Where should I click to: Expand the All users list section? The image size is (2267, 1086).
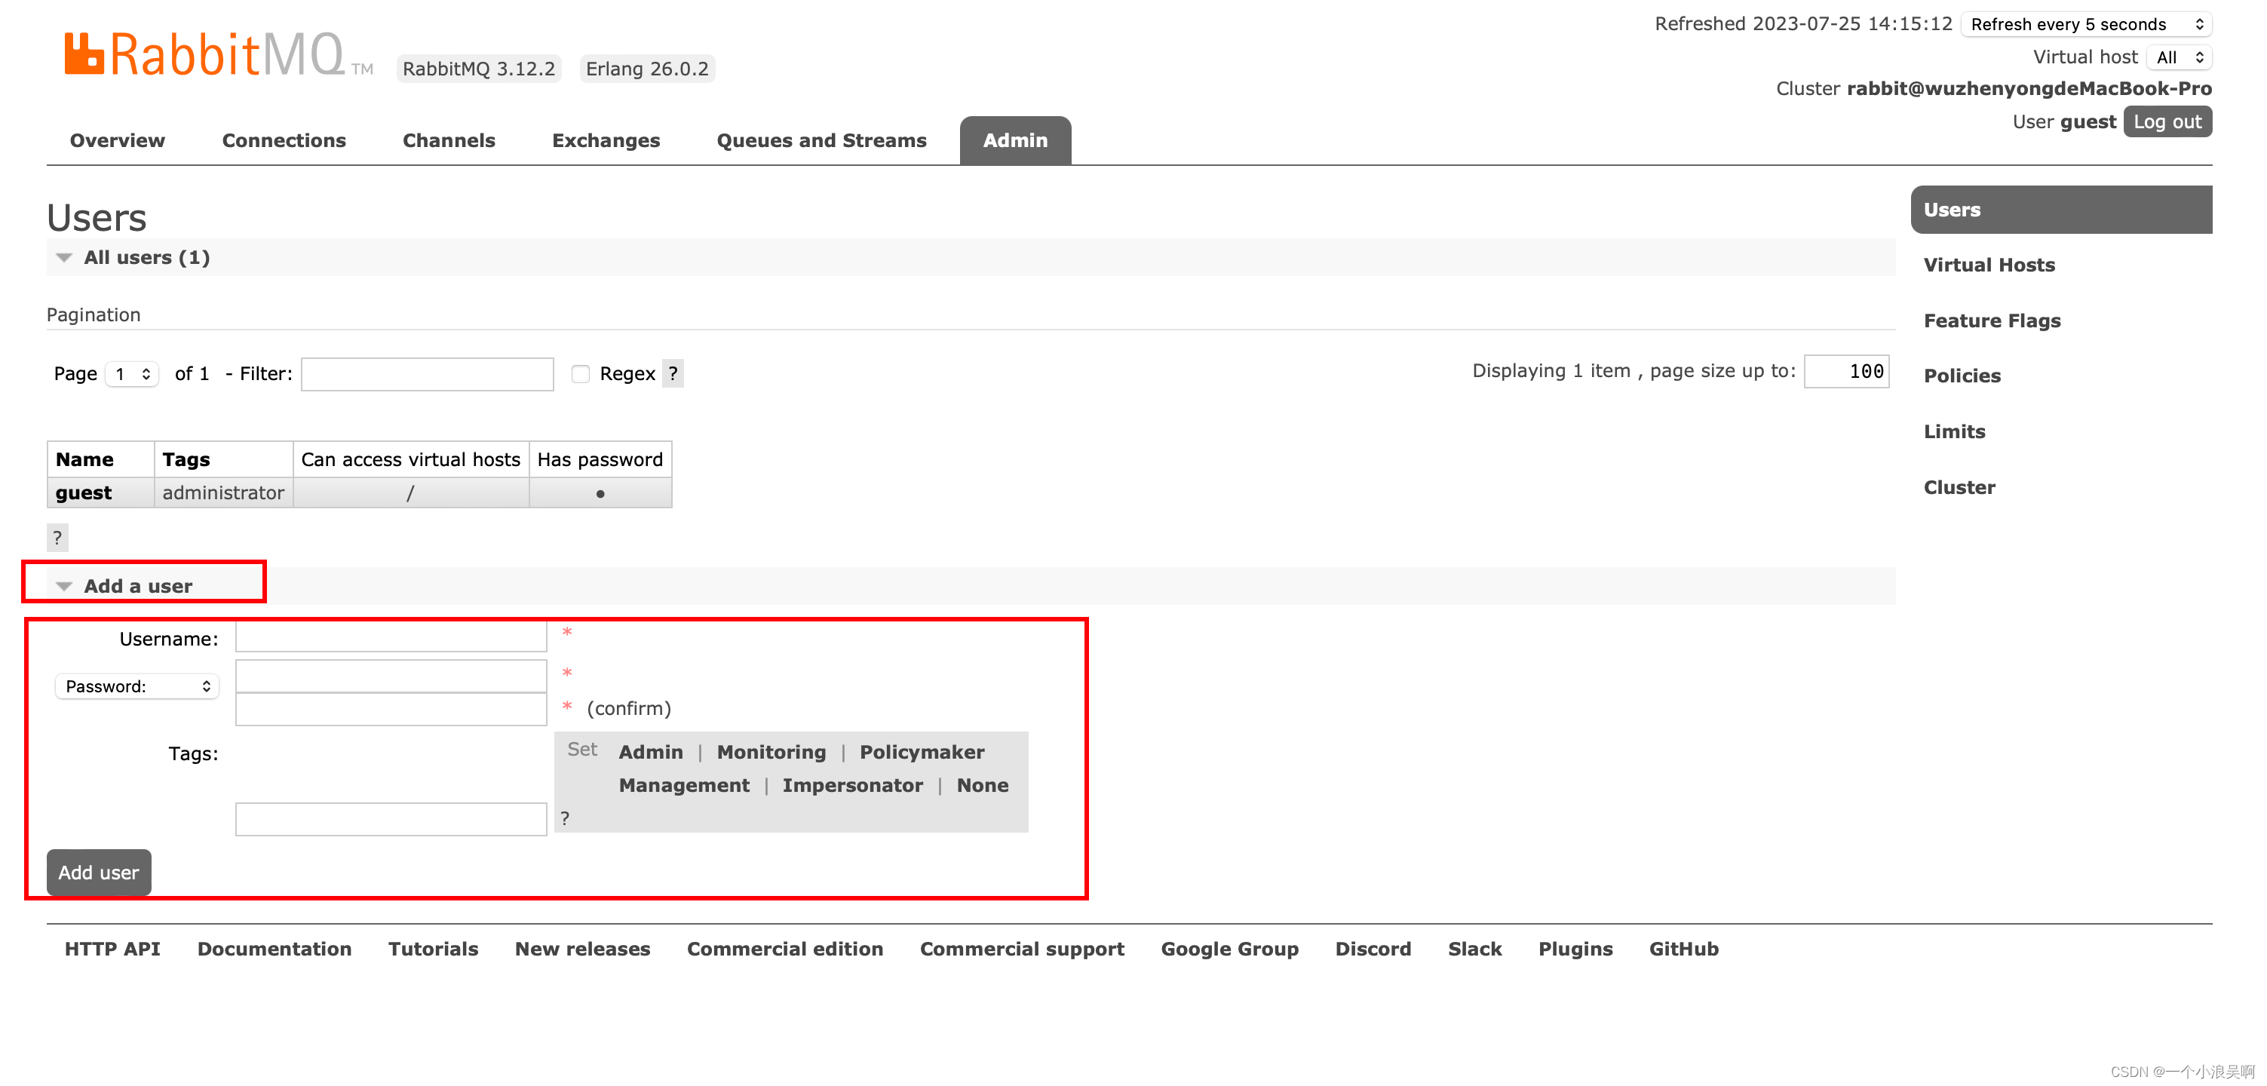63,256
